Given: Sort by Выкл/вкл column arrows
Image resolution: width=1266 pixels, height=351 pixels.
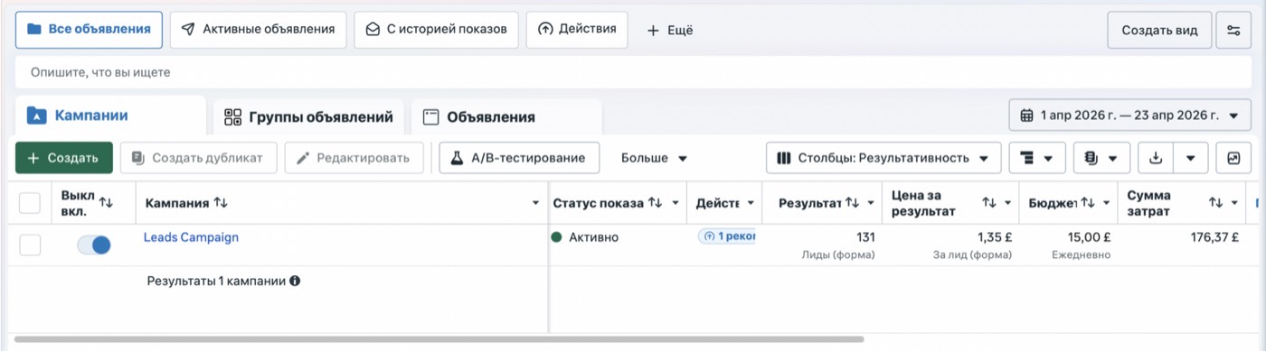Looking at the screenshot, I should click(x=106, y=202).
